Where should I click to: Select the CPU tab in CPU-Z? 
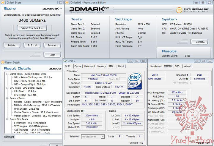click(67, 66)
